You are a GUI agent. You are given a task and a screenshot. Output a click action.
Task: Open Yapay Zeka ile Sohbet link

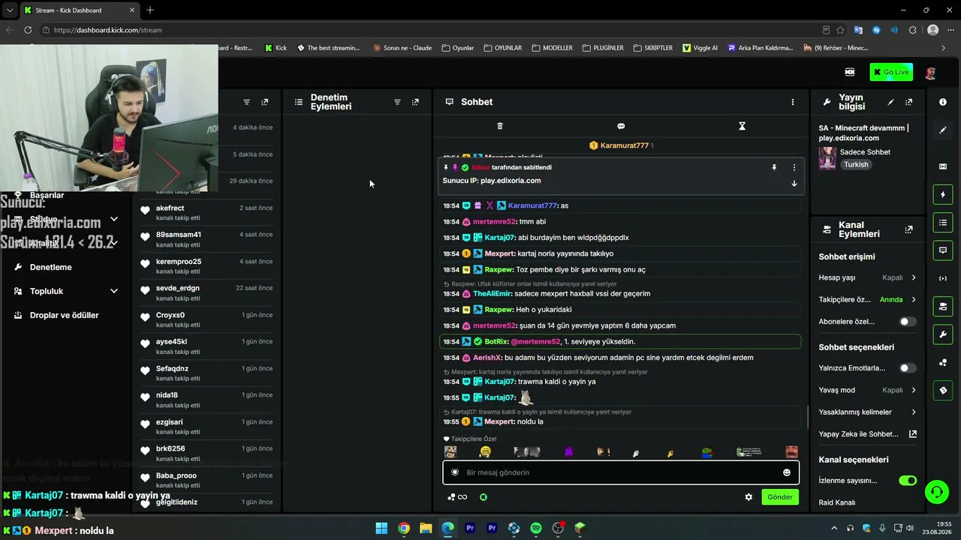click(868, 434)
